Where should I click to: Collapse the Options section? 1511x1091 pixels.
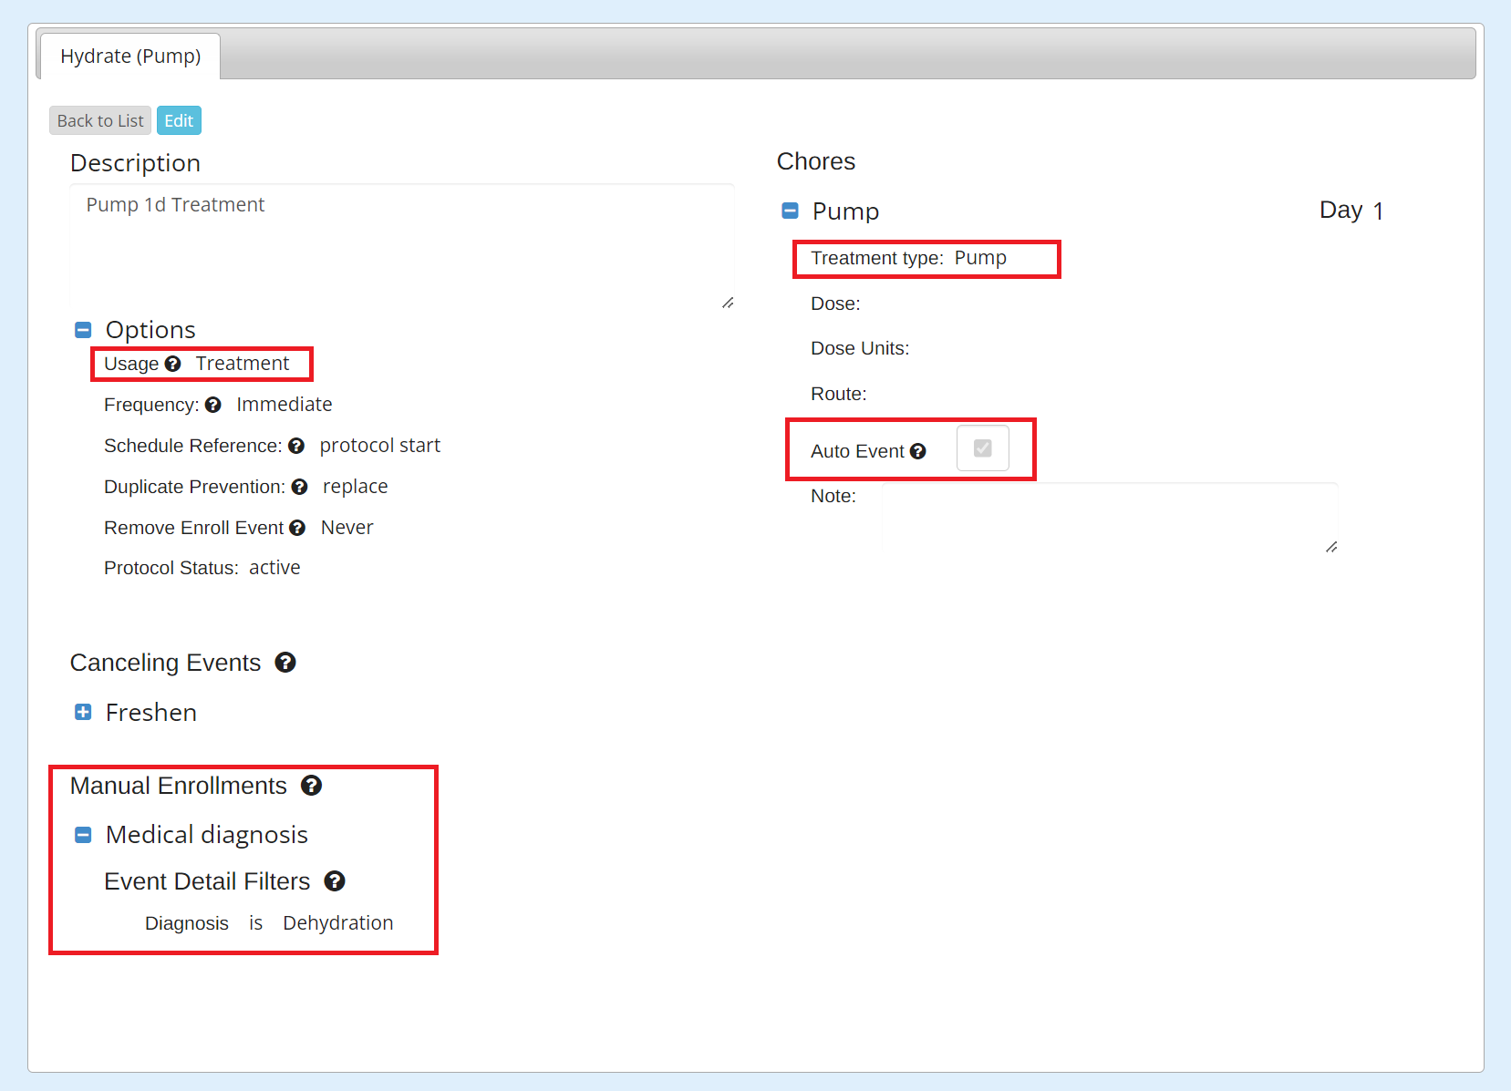pos(83,330)
